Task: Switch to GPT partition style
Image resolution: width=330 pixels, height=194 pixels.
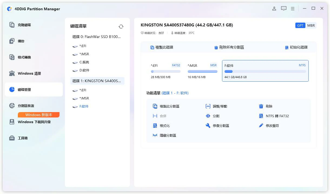Action: coord(300,25)
